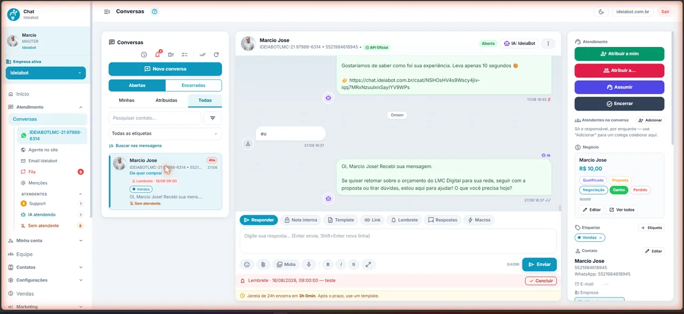684x314 pixels.
Task: Mark all as read with double-check icon
Action: coord(203,54)
